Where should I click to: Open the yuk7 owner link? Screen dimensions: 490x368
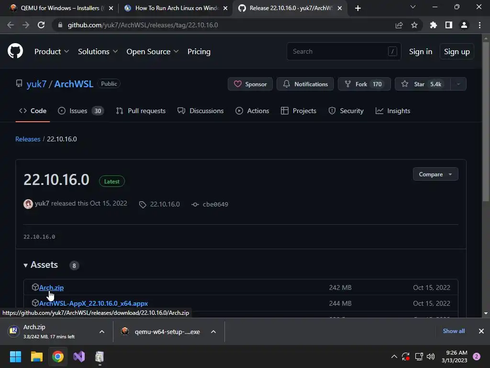click(36, 84)
